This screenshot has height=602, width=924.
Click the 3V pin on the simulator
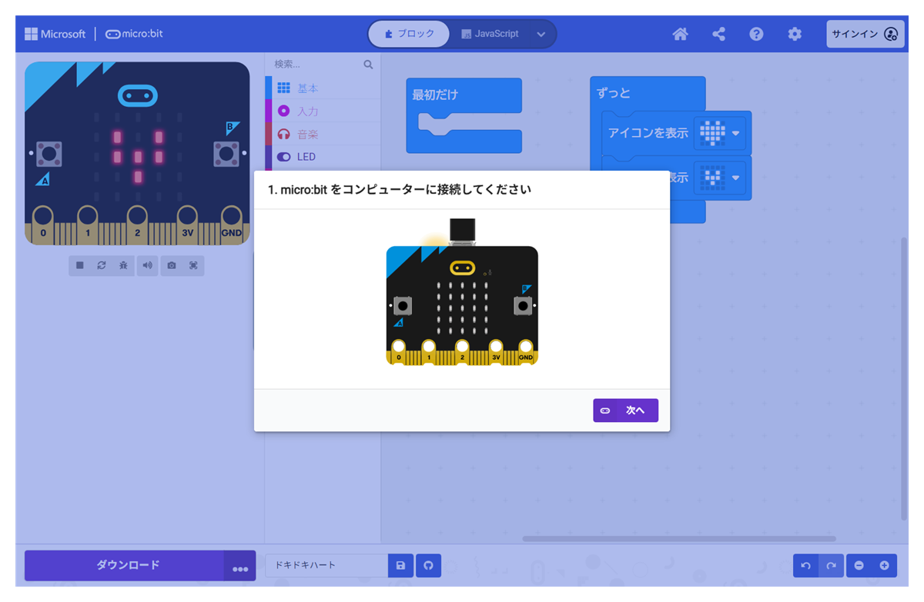[x=187, y=224]
